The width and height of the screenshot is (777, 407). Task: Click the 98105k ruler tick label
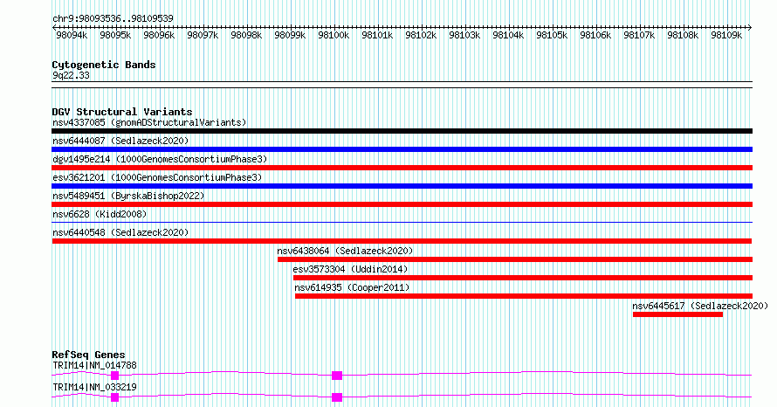pyautogui.click(x=552, y=35)
